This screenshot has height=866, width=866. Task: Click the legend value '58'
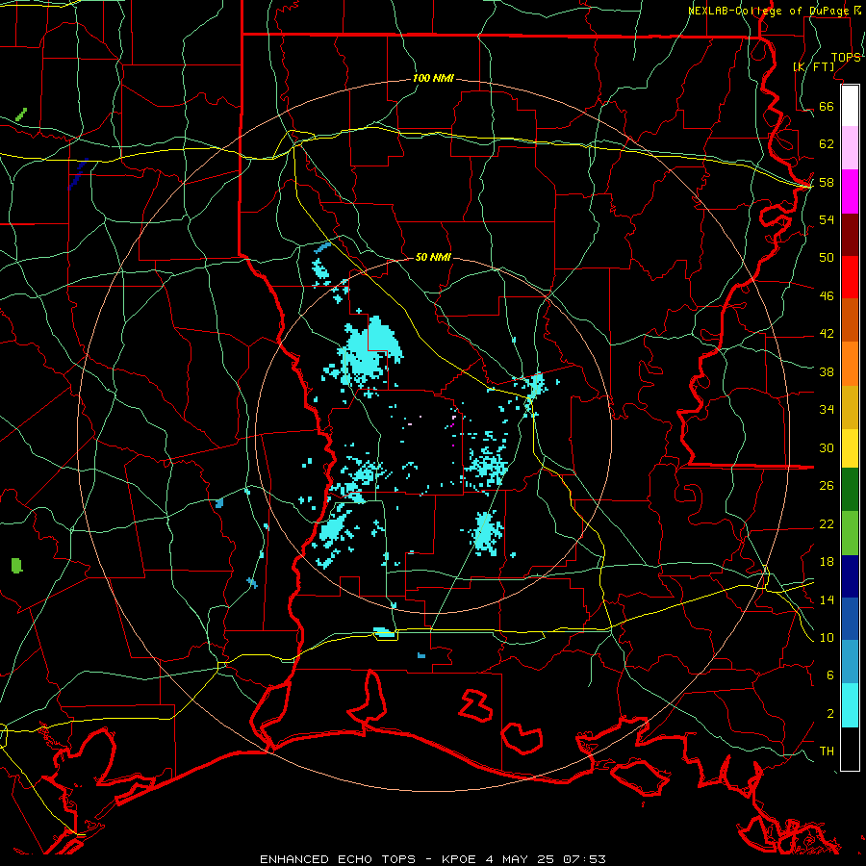pyautogui.click(x=827, y=182)
